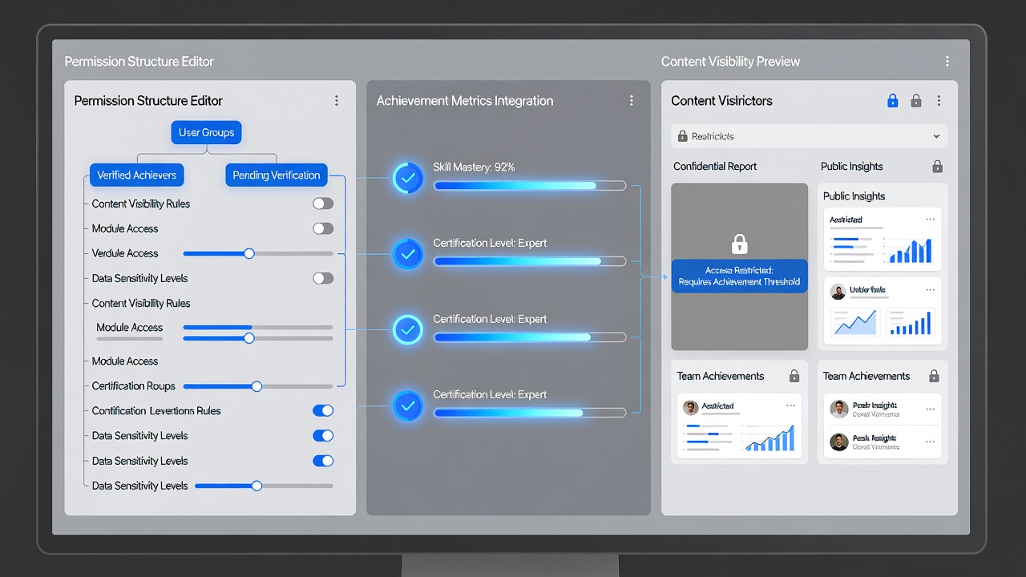1026x577 pixels.
Task: Click the Data Sensitivity Levels slider handle
Action: [256, 486]
